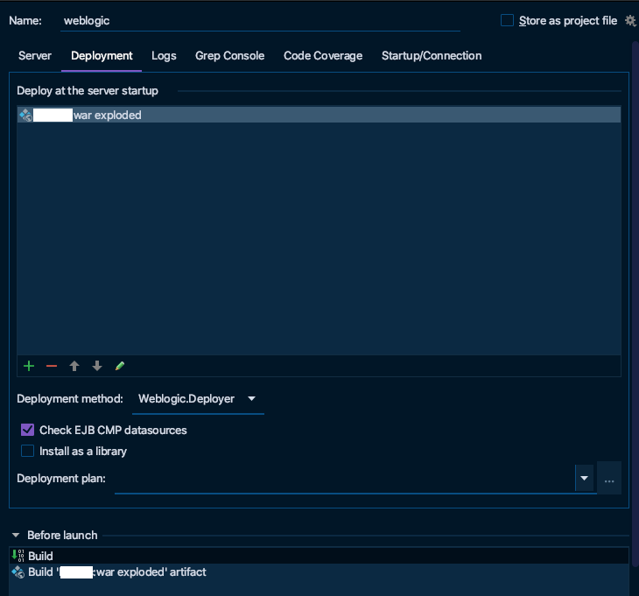
Task: Select the Deployment tab
Action: coord(102,56)
